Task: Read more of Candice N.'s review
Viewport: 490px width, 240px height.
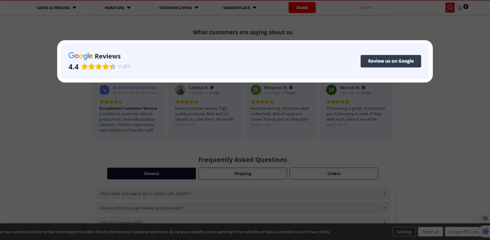Action: click(x=185, y=125)
